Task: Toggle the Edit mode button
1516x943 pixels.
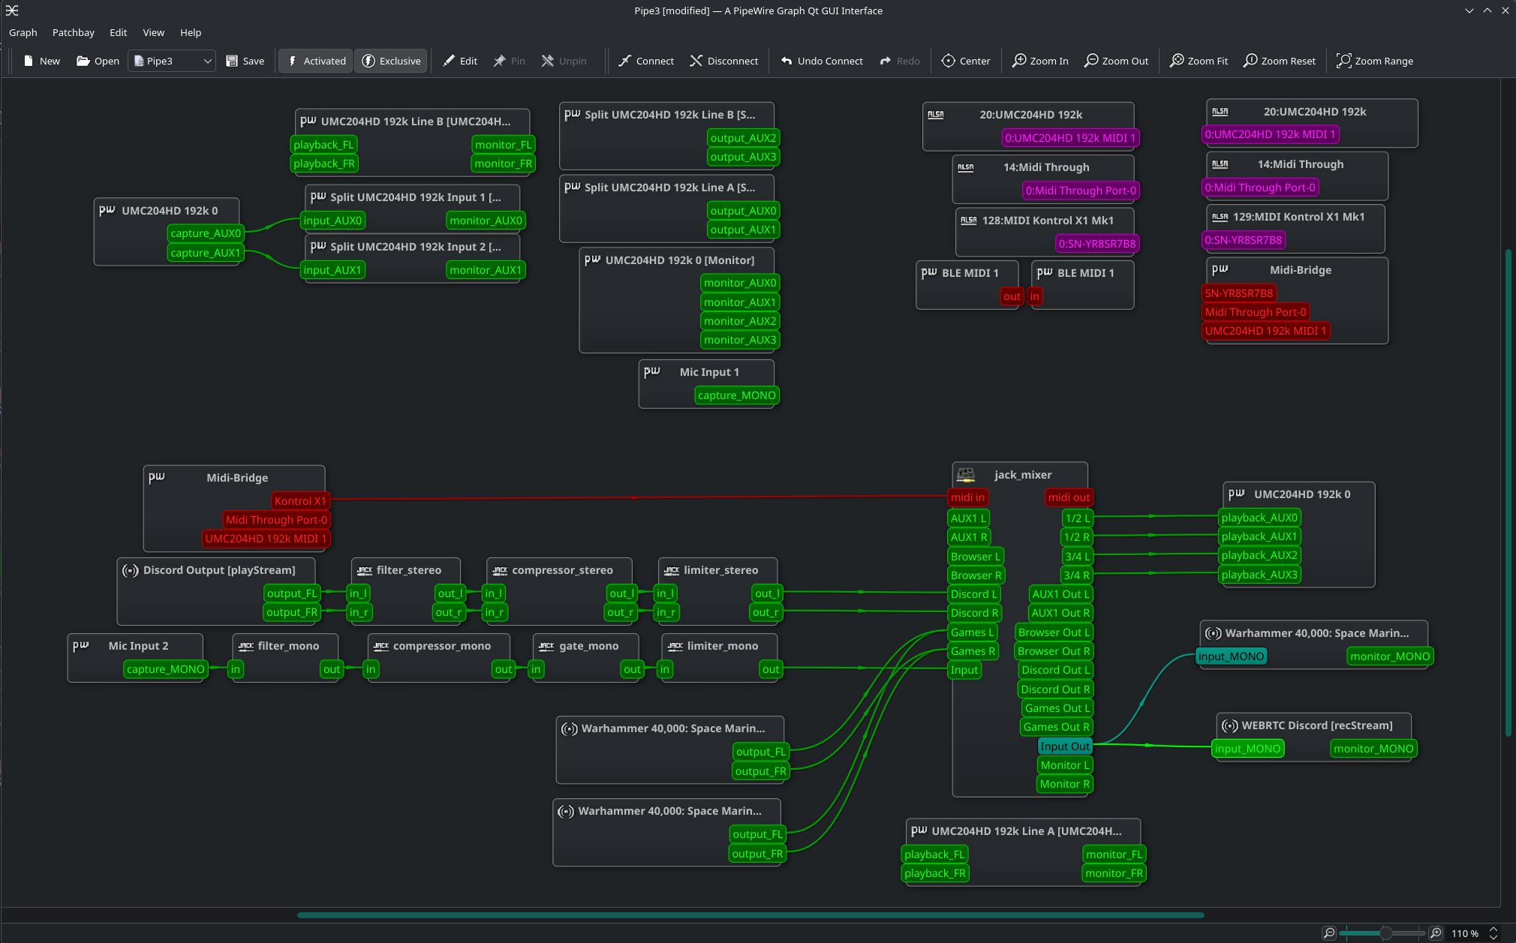Action: [459, 61]
